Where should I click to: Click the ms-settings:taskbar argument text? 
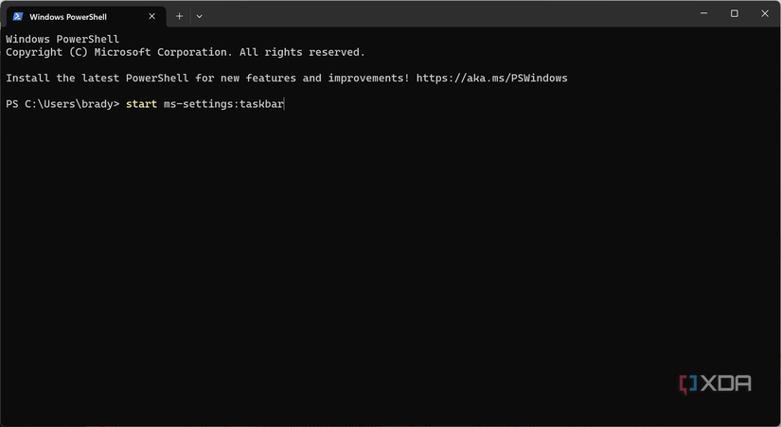click(222, 103)
